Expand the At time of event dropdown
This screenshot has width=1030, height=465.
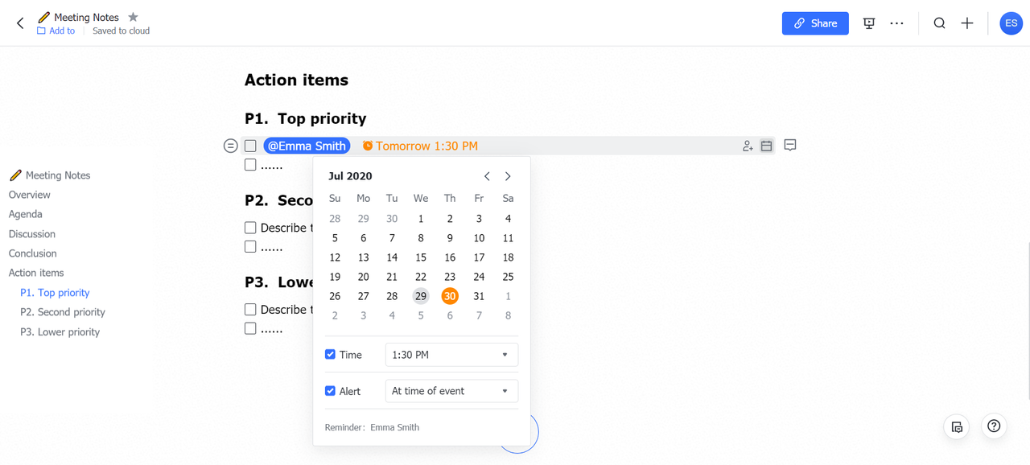(451, 391)
